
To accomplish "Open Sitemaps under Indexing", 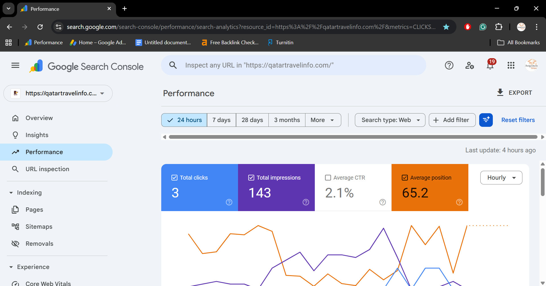I will (x=56, y=227).
